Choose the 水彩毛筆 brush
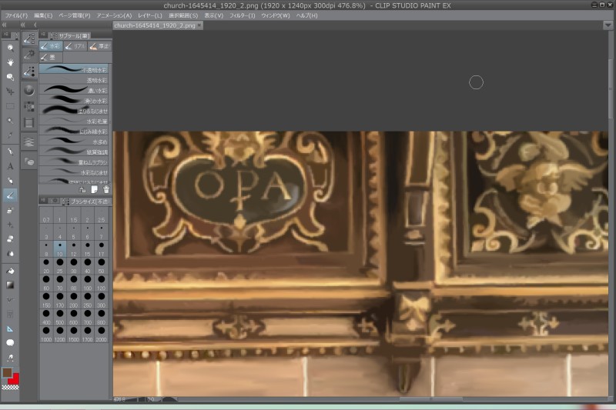The image size is (616, 410). (74, 121)
